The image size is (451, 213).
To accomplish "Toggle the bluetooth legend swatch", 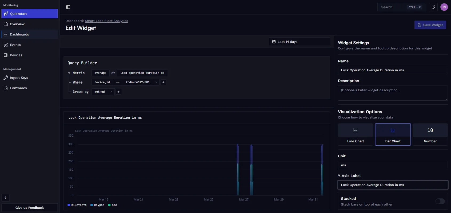I will click(x=69, y=205).
